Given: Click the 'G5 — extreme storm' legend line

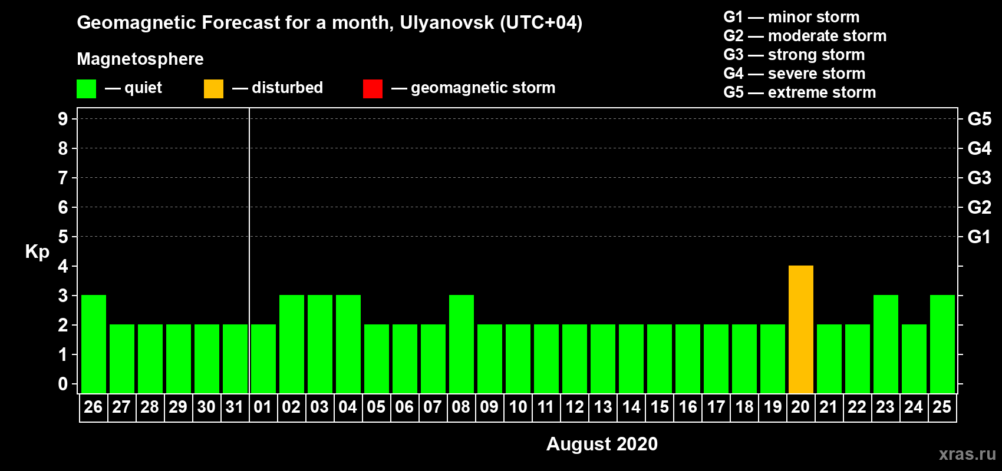Looking at the screenshot, I should click(x=800, y=92).
